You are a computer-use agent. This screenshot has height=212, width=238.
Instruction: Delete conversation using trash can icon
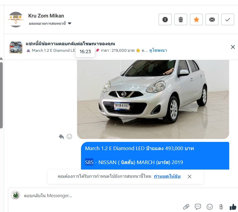(x=181, y=19)
